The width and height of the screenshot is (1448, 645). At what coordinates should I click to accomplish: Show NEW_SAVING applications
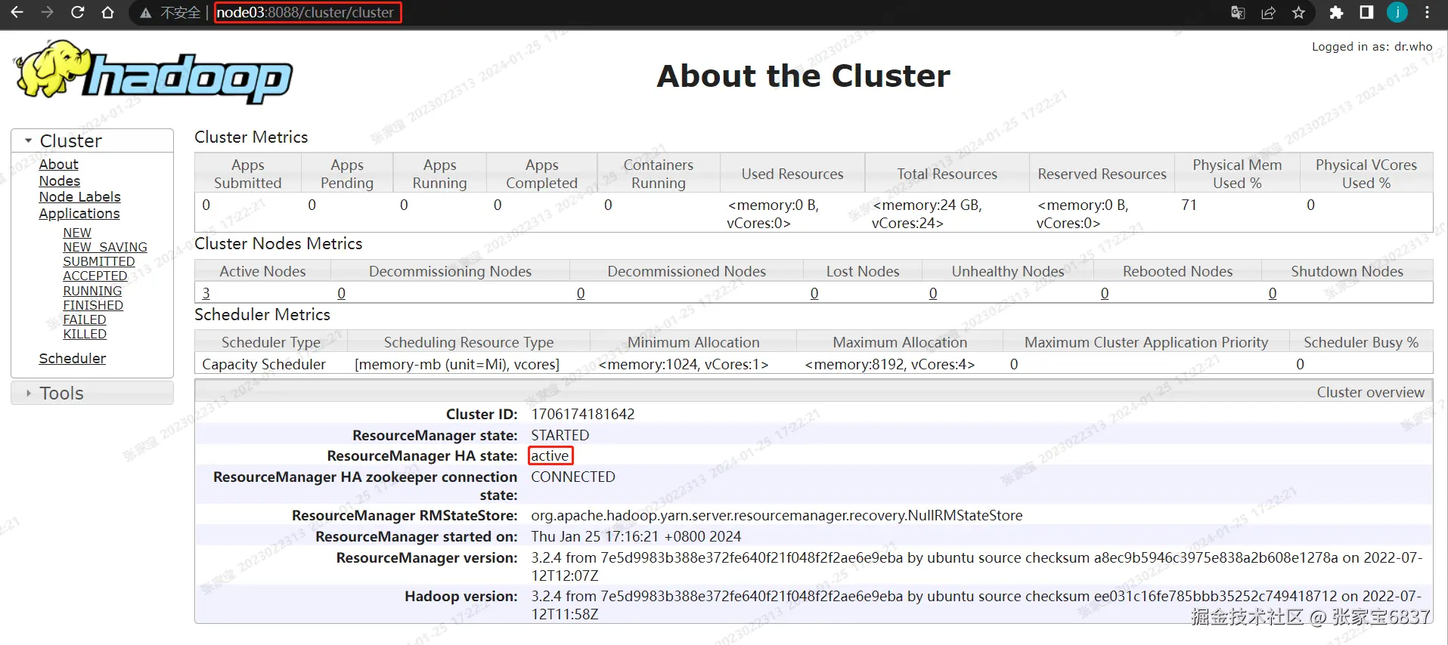[104, 247]
